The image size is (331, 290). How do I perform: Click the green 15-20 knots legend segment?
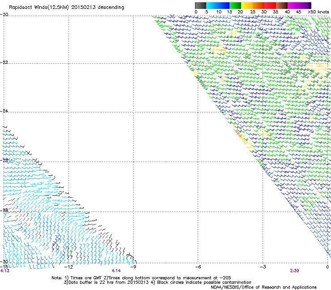[x=235, y=5]
